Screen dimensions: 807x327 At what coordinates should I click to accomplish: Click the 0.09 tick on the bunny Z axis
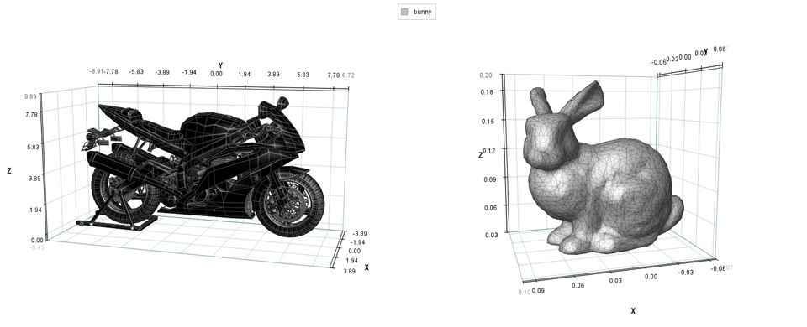click(489, 179)
